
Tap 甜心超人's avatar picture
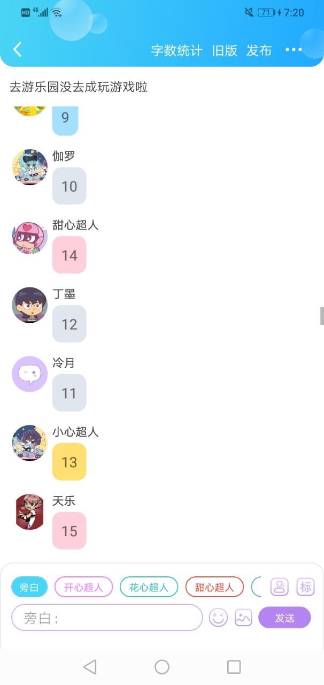[29, 236]
